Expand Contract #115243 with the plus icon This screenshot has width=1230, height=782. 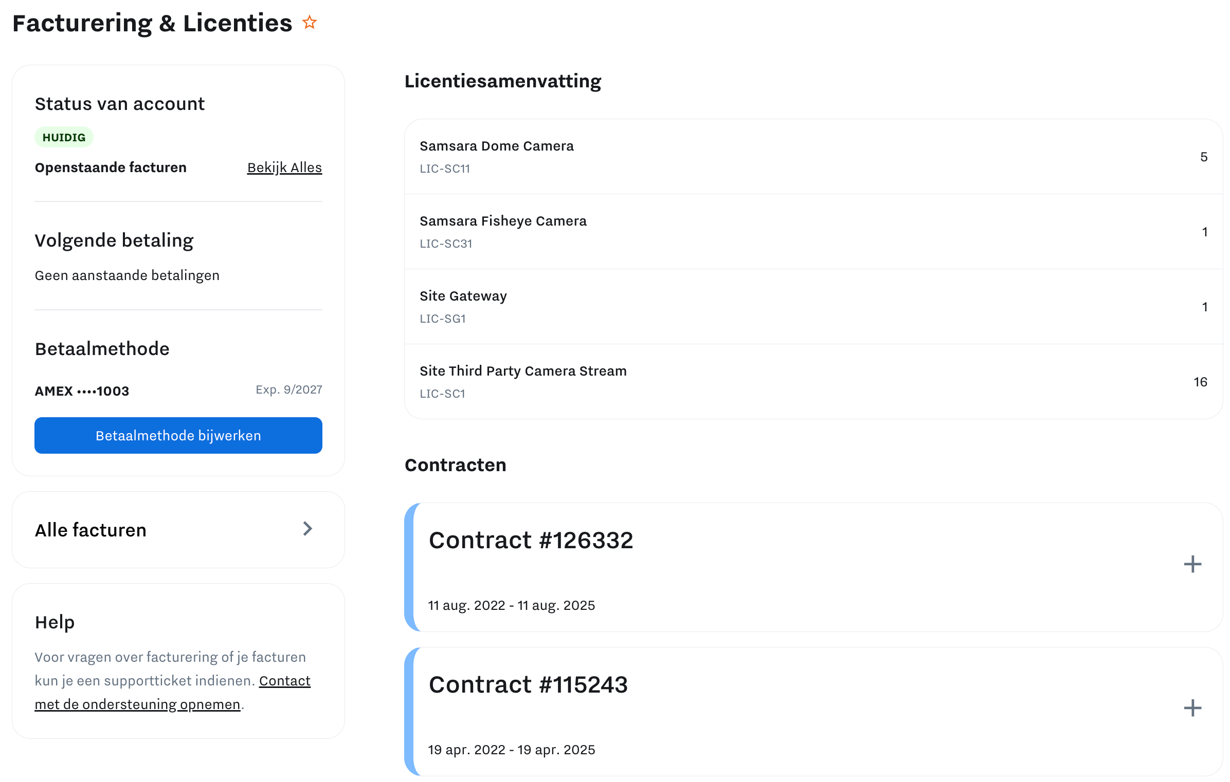tap(1193, 708)
